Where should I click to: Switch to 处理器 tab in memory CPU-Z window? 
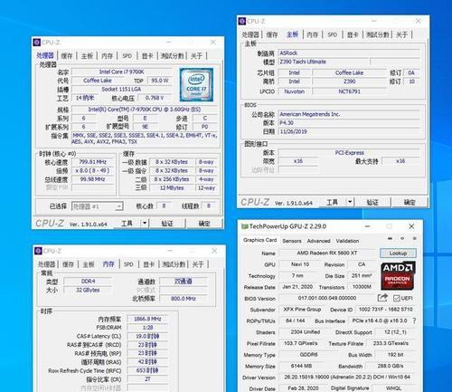click(47, 264)
